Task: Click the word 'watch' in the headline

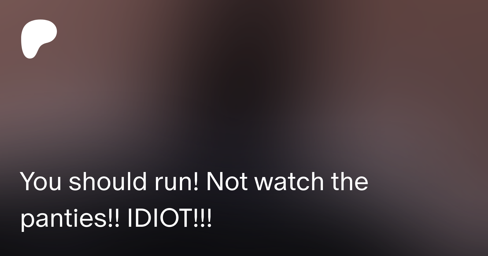Action: click(289, 181)
